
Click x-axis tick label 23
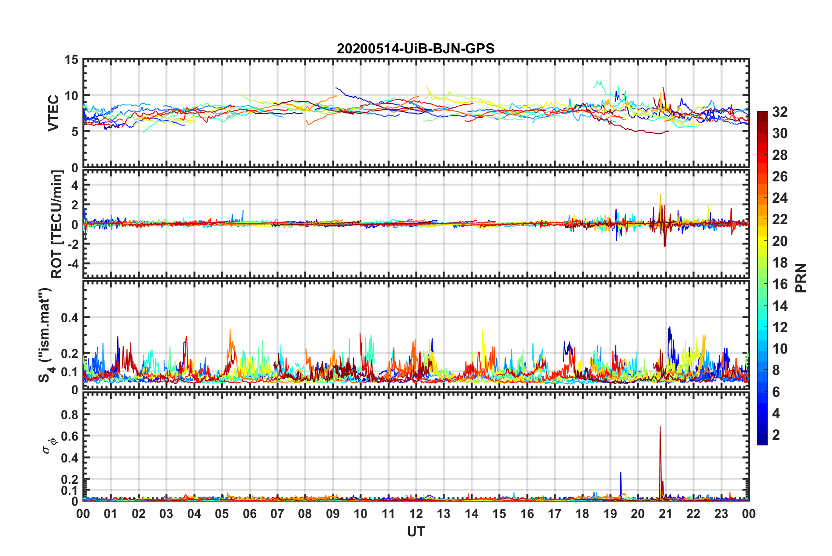click(x=721, y=514)
